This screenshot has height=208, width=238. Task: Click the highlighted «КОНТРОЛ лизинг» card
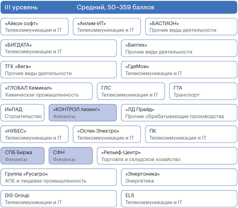[83, 113]
